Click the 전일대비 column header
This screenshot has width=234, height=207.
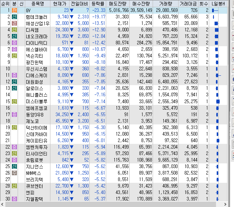click(80, 4)
